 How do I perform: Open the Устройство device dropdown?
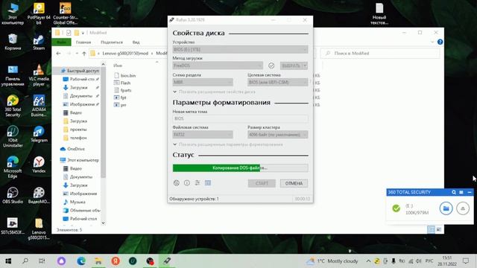(240, 49)
